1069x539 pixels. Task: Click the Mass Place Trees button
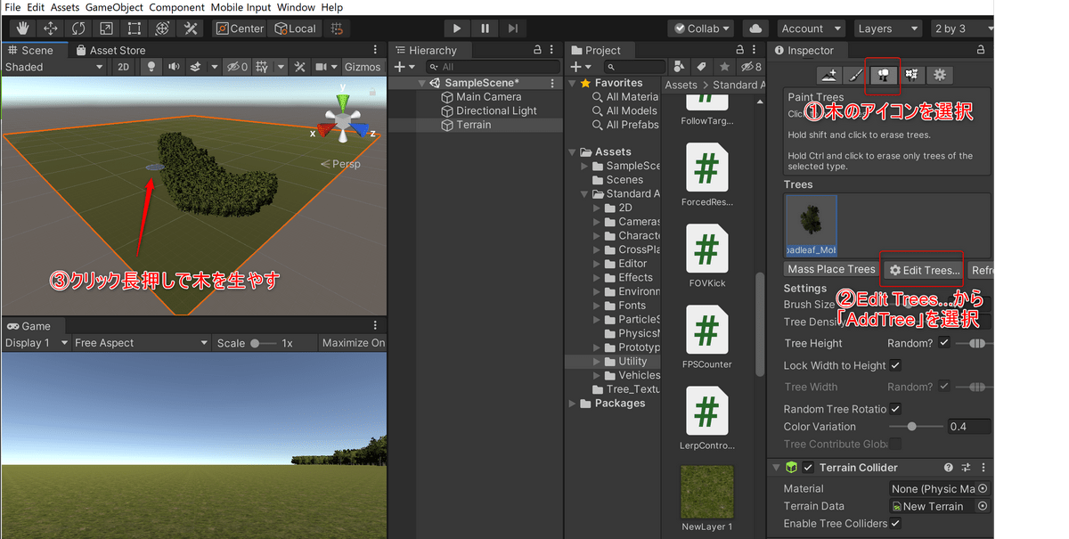tap(830, 269)
